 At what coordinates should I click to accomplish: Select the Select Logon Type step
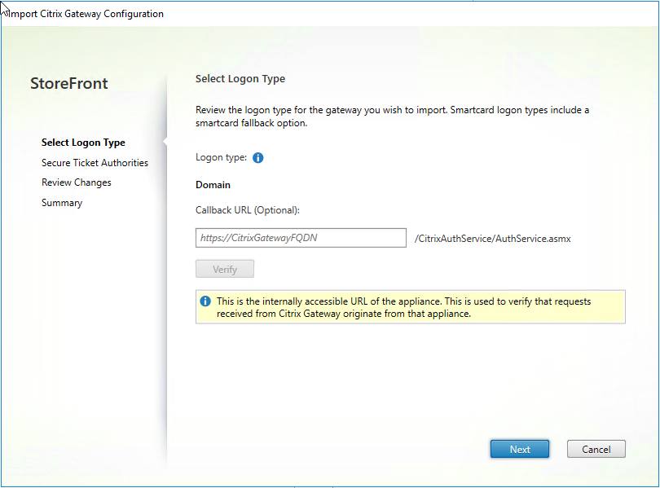pyautogui.click(x=83, y=143)
